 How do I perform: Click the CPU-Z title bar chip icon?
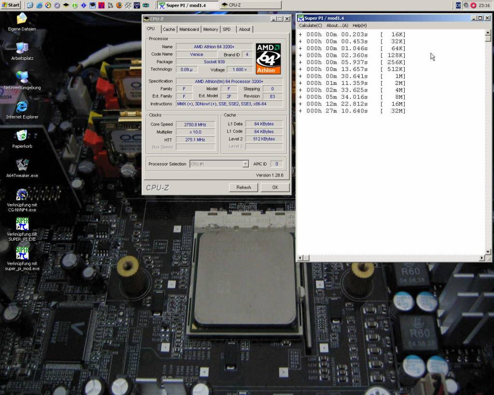tap(146, 19)
